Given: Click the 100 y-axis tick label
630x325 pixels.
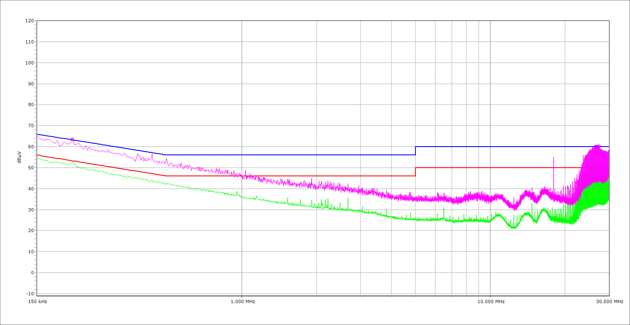Looking at the screenshot, I should point(29,63).
